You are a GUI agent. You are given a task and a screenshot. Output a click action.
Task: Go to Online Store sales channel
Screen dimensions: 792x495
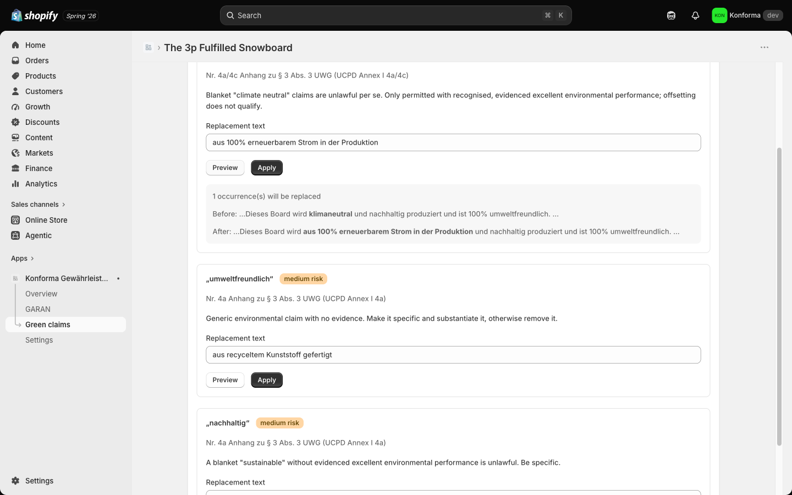tap(46, 220)
